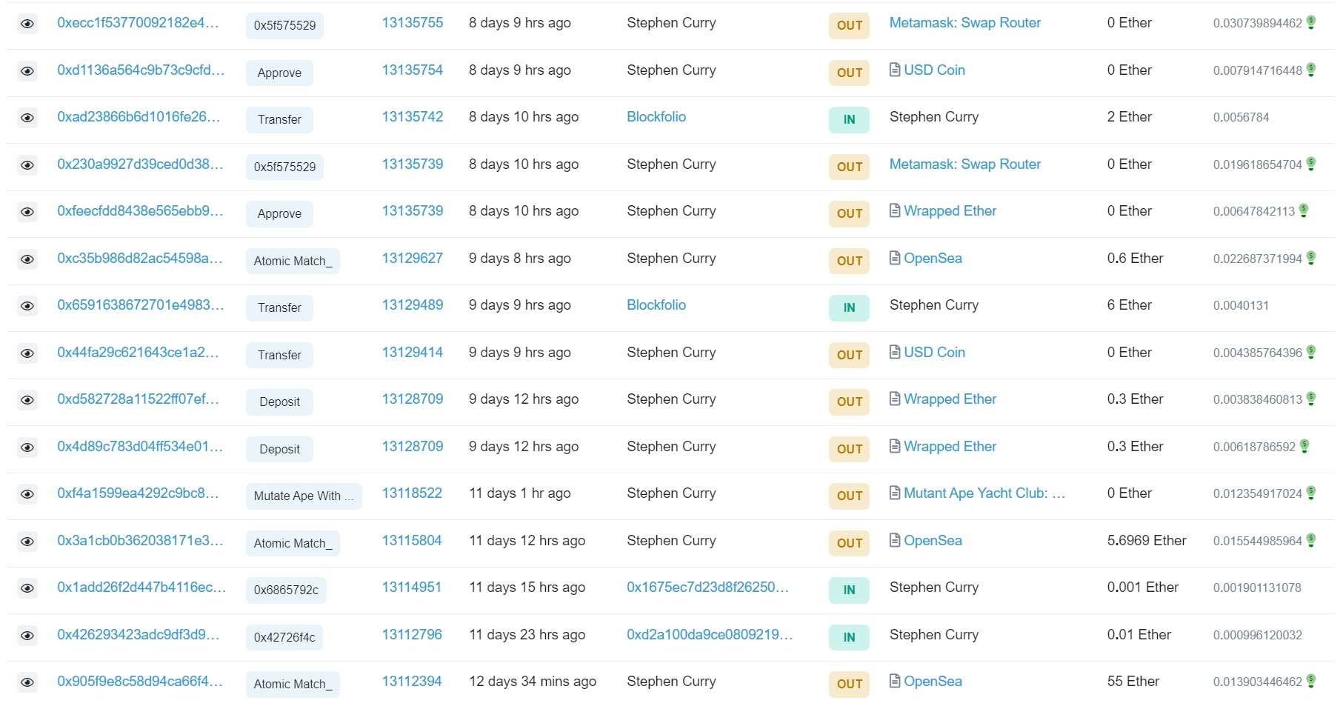Select the age text '11 days 1 hr ago'

(520, 493)
